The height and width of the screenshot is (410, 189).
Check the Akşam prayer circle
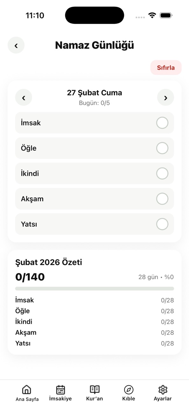point(162,199)
